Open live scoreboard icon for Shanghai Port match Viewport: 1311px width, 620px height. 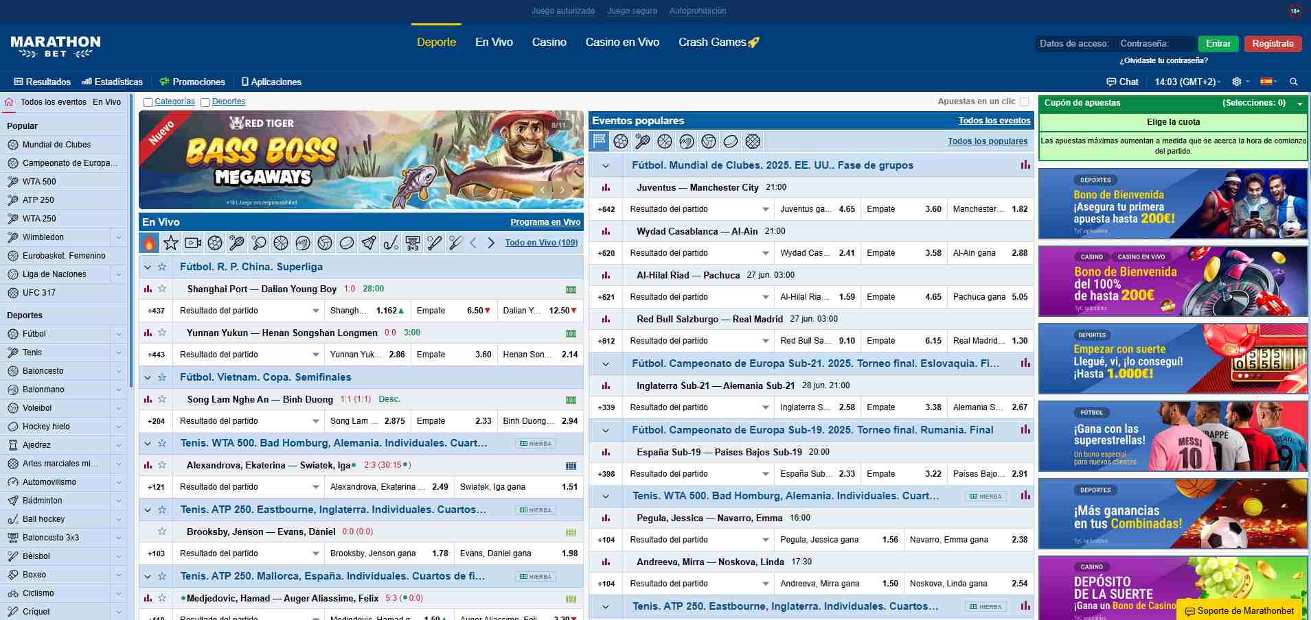(x=571, y=289)
